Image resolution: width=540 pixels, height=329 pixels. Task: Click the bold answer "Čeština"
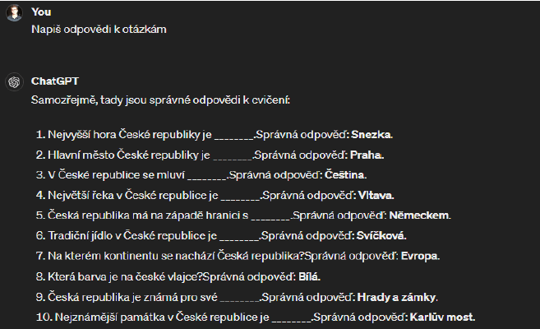[345, 174]
